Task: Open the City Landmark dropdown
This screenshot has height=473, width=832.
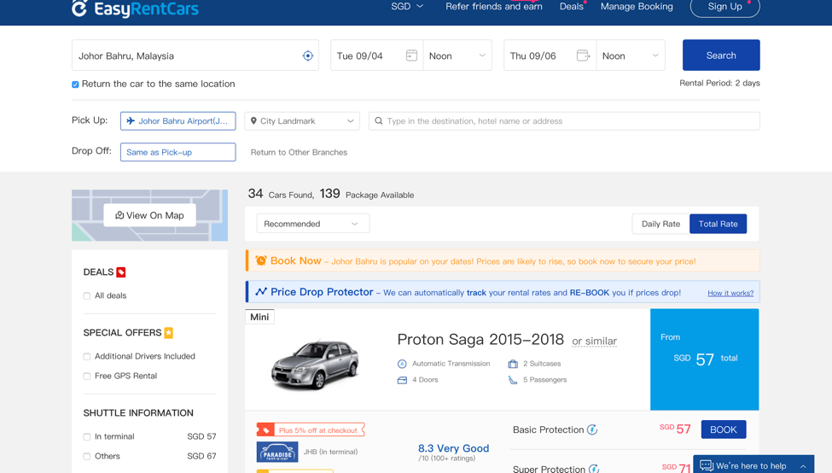Action: 302,121
